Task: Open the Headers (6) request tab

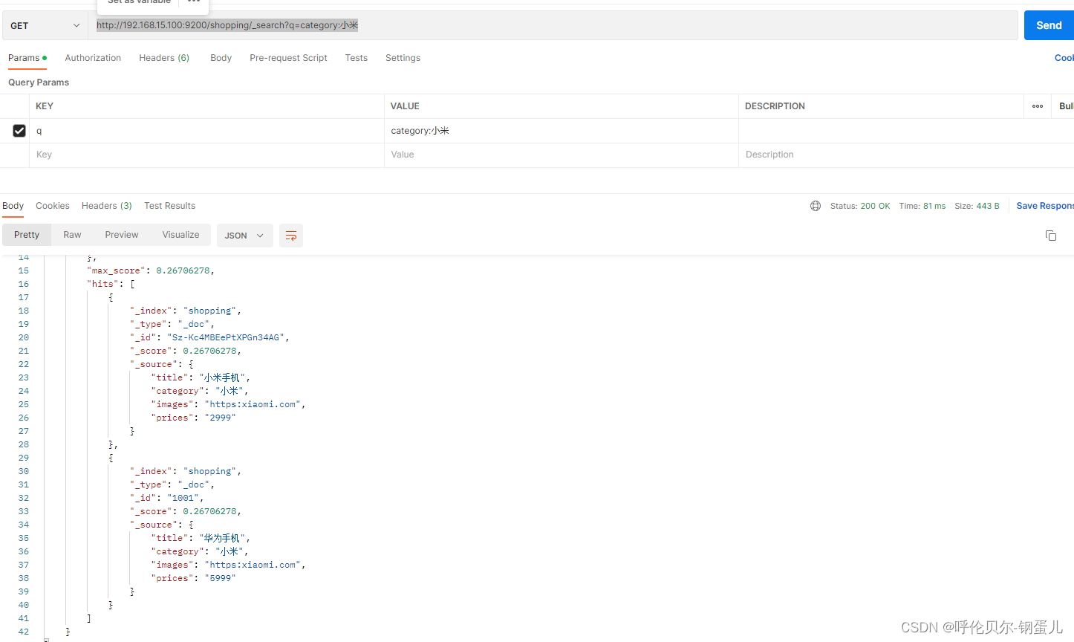Action: click(164, 58)
